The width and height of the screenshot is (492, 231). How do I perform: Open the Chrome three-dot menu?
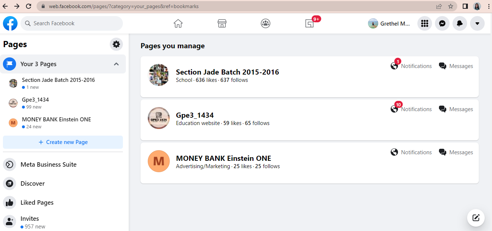[x=489, y=6]
